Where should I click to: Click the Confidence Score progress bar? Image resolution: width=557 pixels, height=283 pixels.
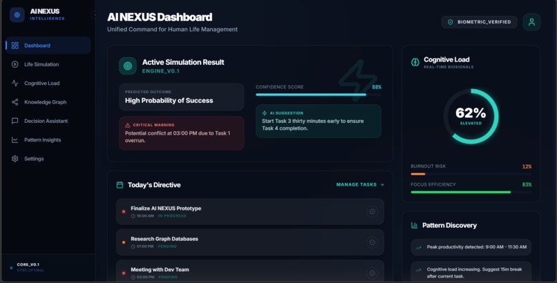pyautogui.click(x=319, y=95)
